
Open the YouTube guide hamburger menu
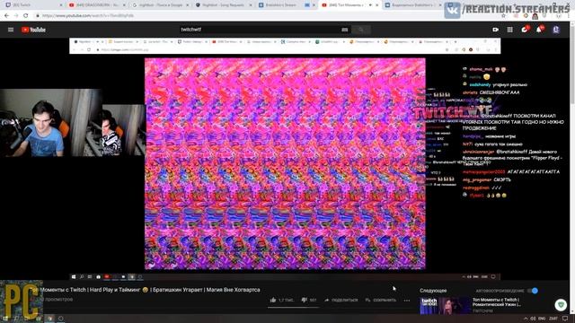[x=11, y=30]
